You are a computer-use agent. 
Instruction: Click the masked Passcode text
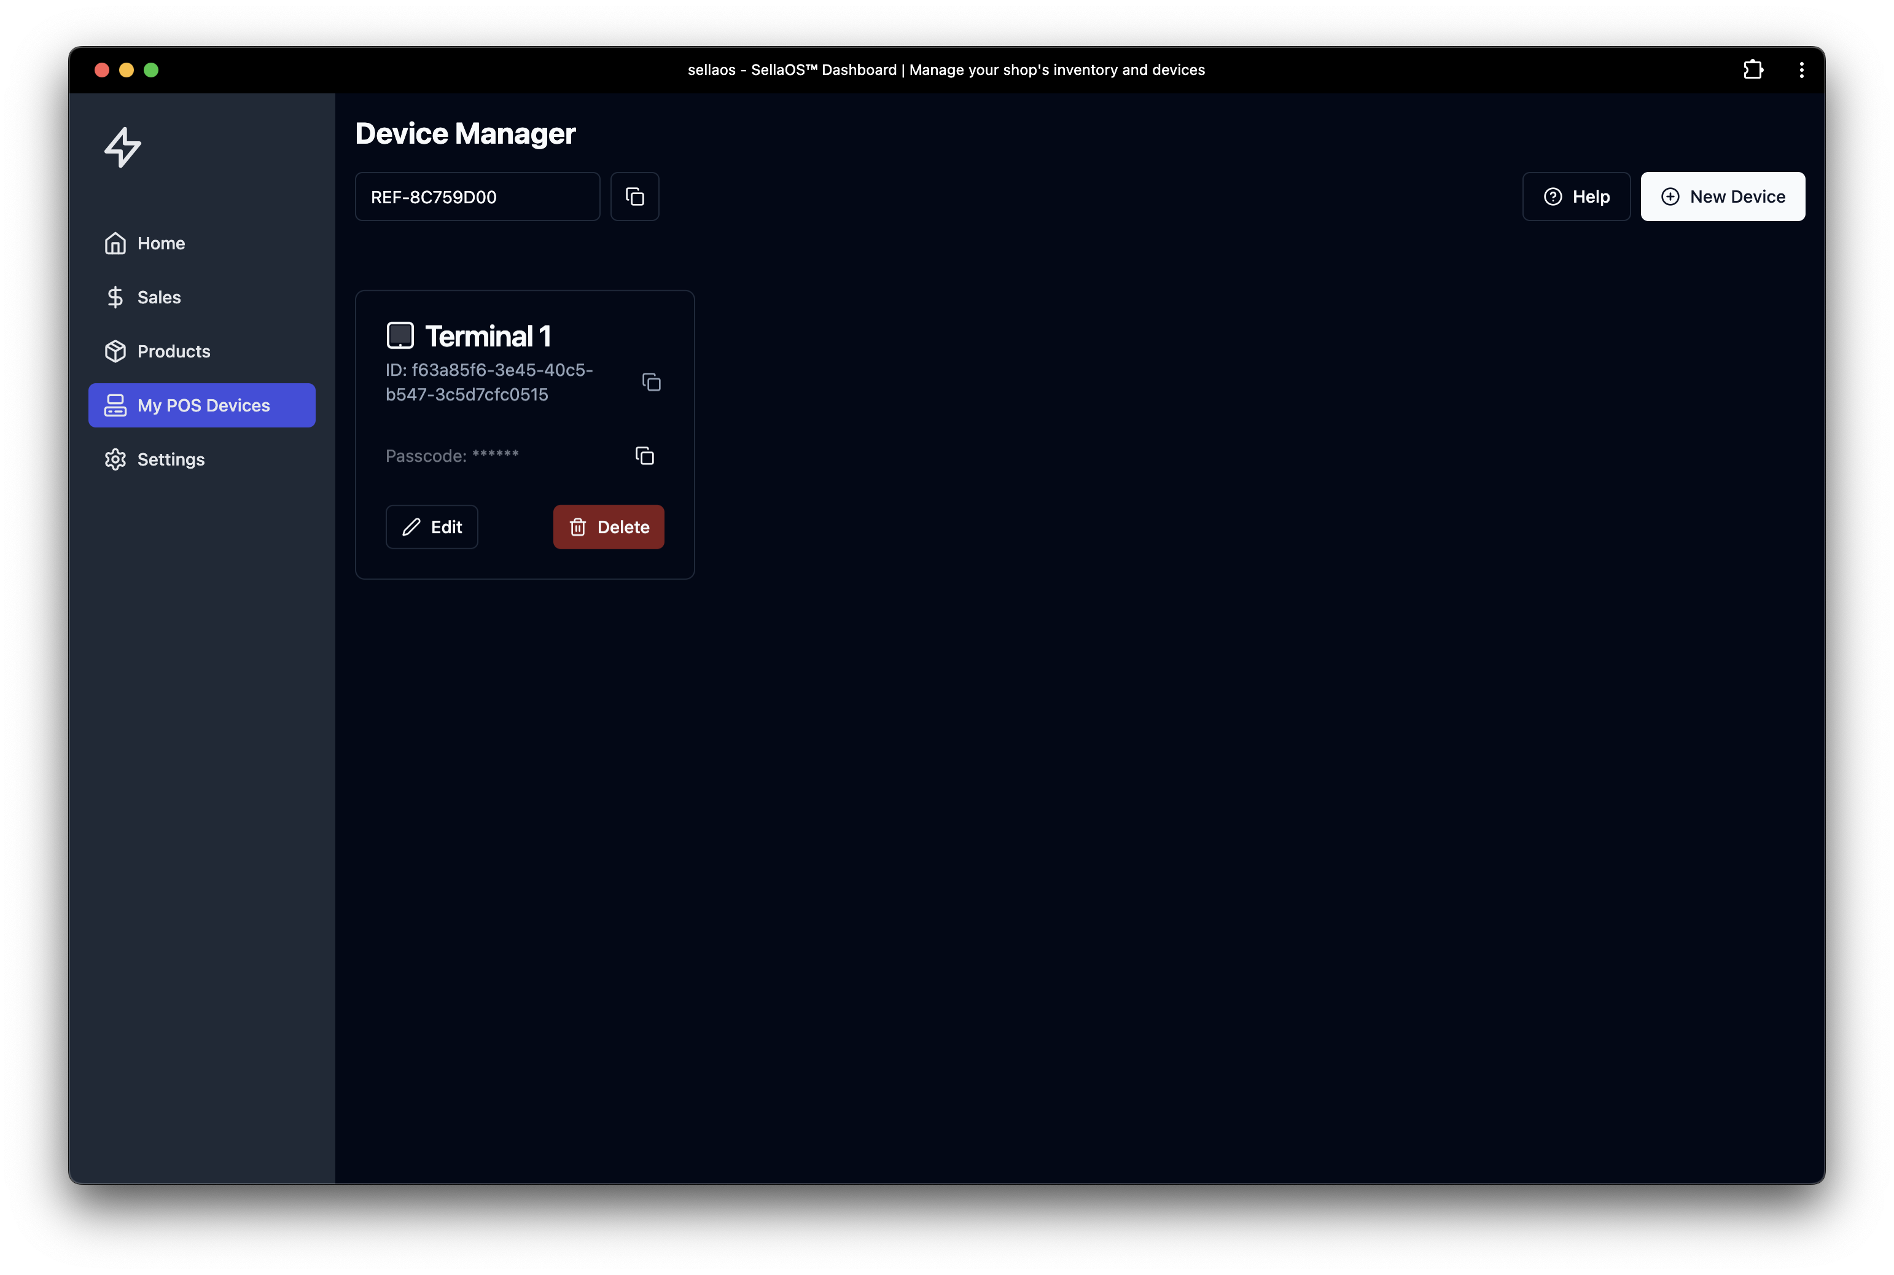point(452,456)
